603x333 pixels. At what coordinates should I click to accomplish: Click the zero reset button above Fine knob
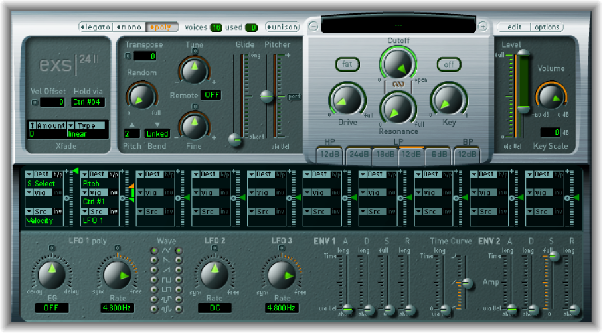(195, 107)
